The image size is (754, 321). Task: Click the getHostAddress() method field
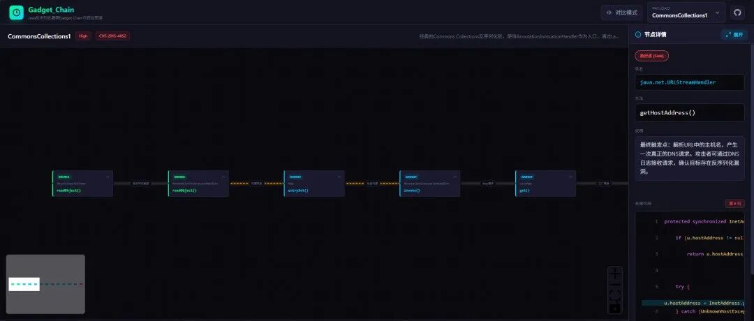point(690,113)
